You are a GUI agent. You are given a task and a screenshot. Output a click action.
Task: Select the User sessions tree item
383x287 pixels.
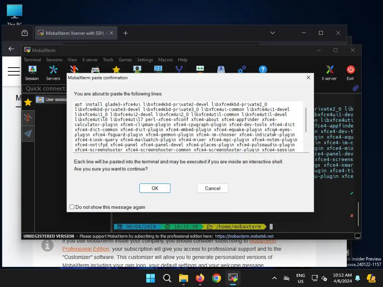51,99
